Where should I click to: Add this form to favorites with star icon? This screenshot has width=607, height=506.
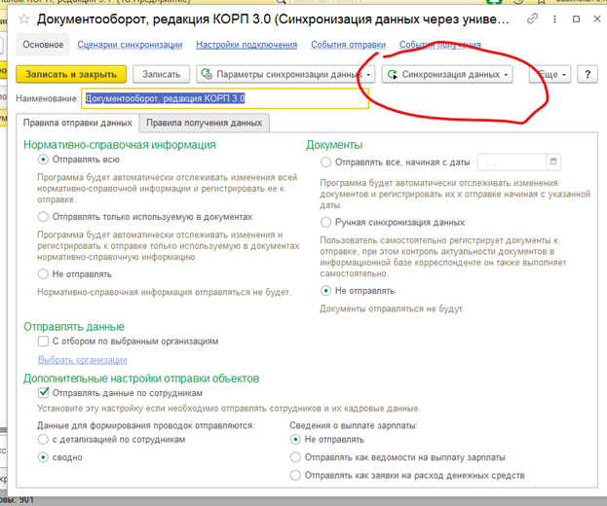pos(24,18)
